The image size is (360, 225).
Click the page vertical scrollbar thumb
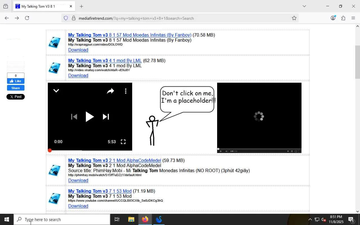357,62
